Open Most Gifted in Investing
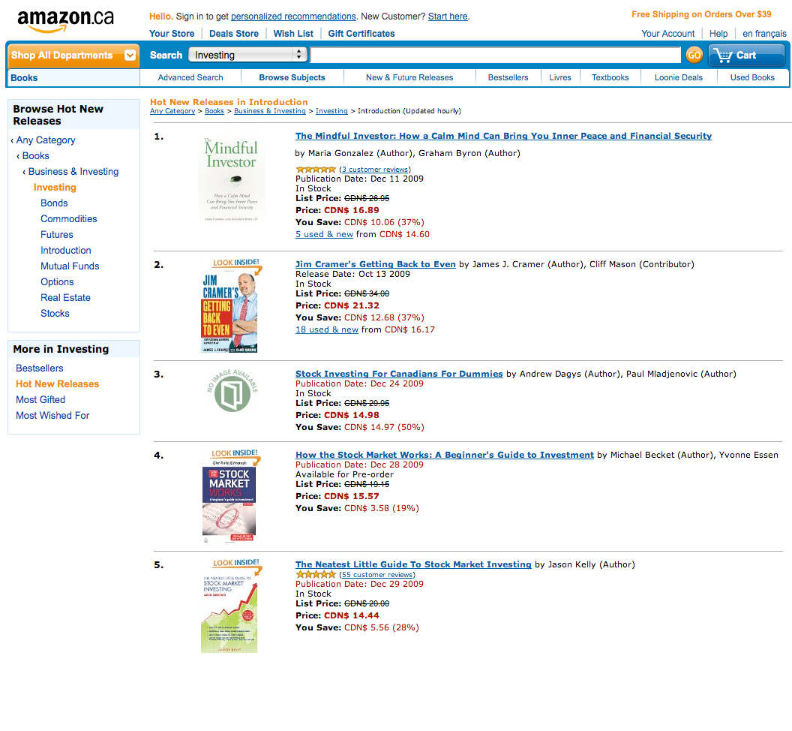Screen dimensions: 792x731 coord(40,399)
